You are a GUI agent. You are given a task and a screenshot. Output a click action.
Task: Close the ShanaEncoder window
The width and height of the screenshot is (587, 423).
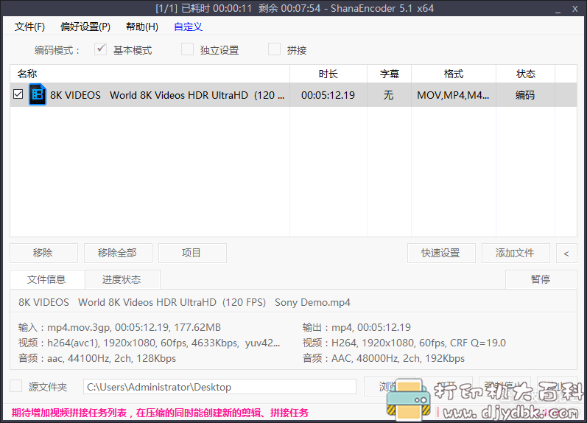tap(575, 9)
